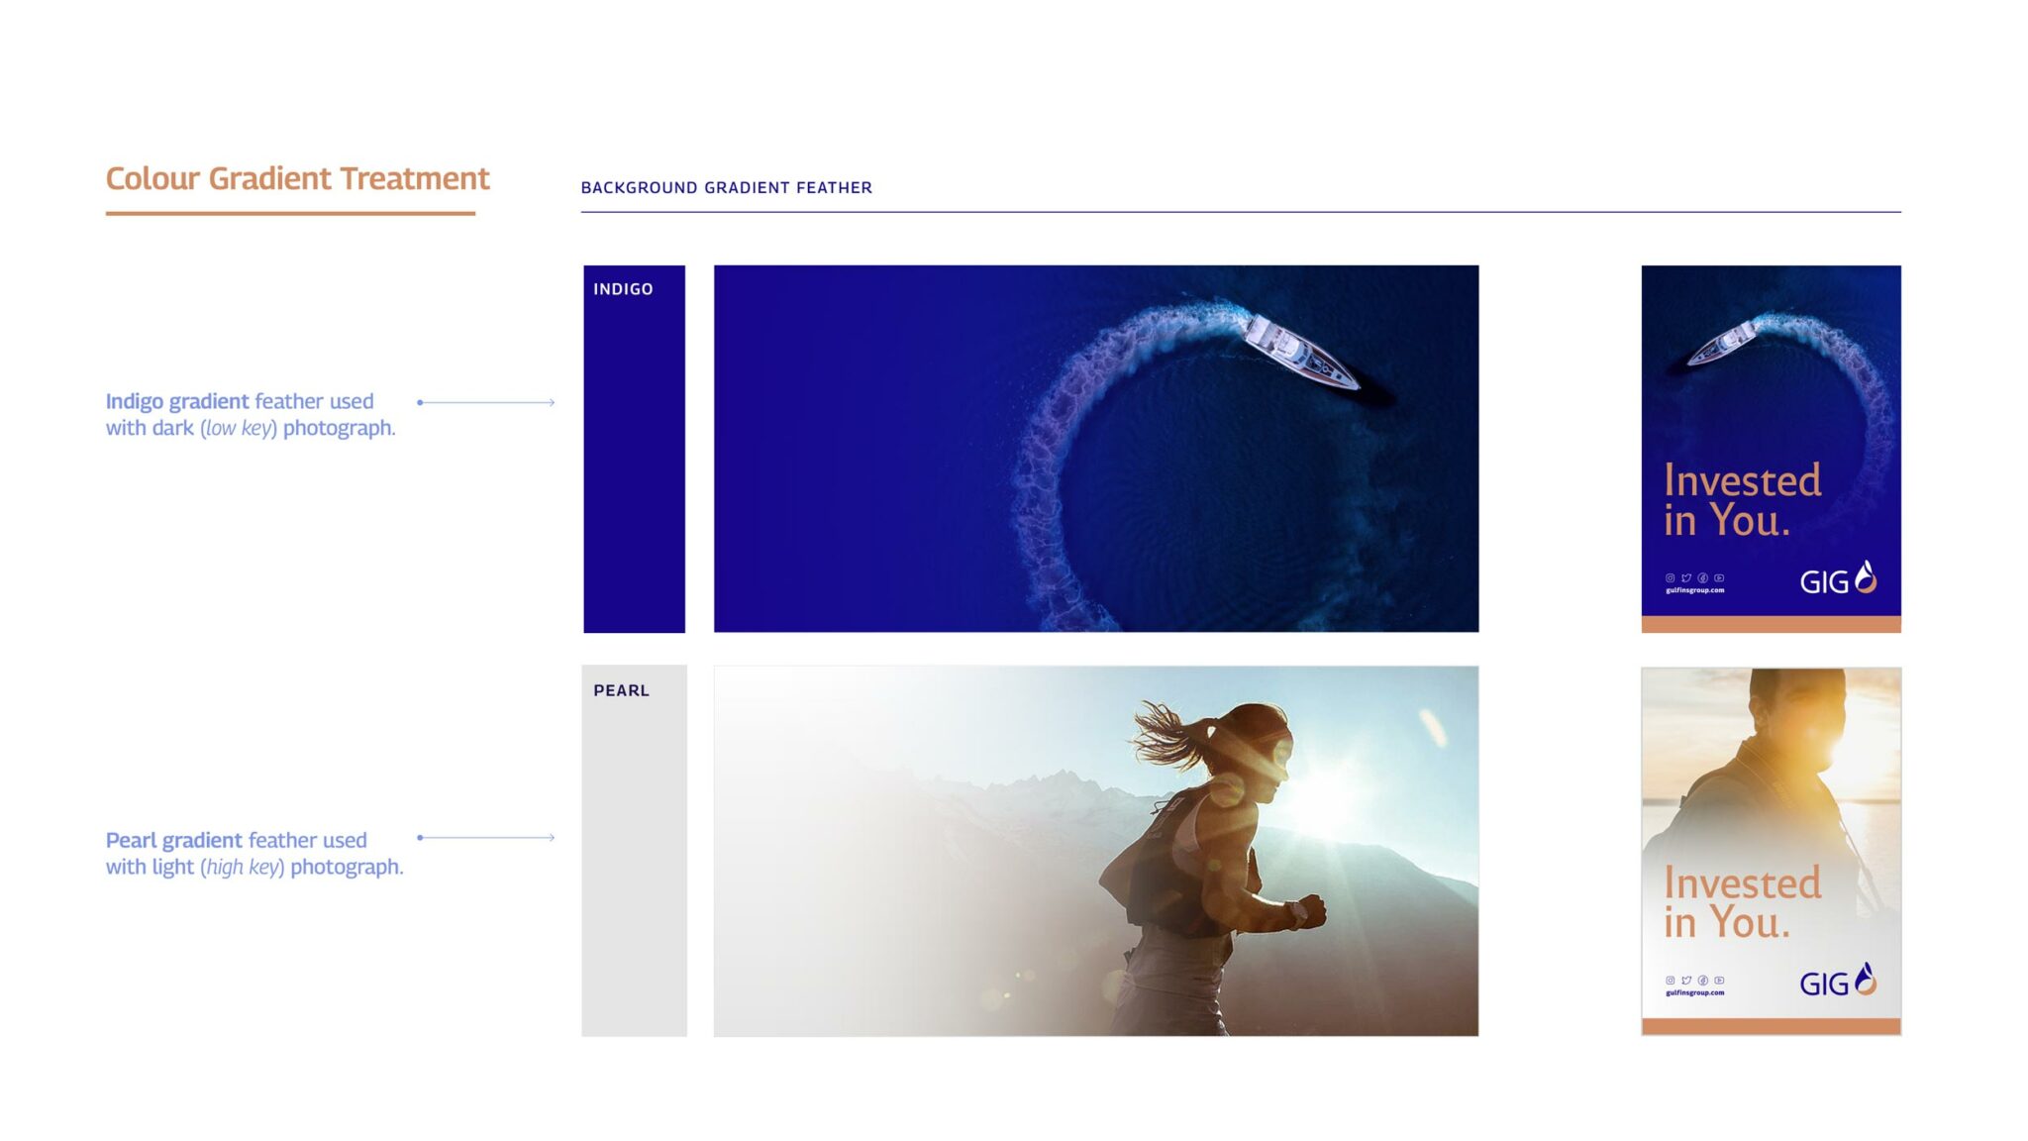Select the yacht aerial photograph
This screenshot has width=2028, height=1141.
coord(1095,449)
